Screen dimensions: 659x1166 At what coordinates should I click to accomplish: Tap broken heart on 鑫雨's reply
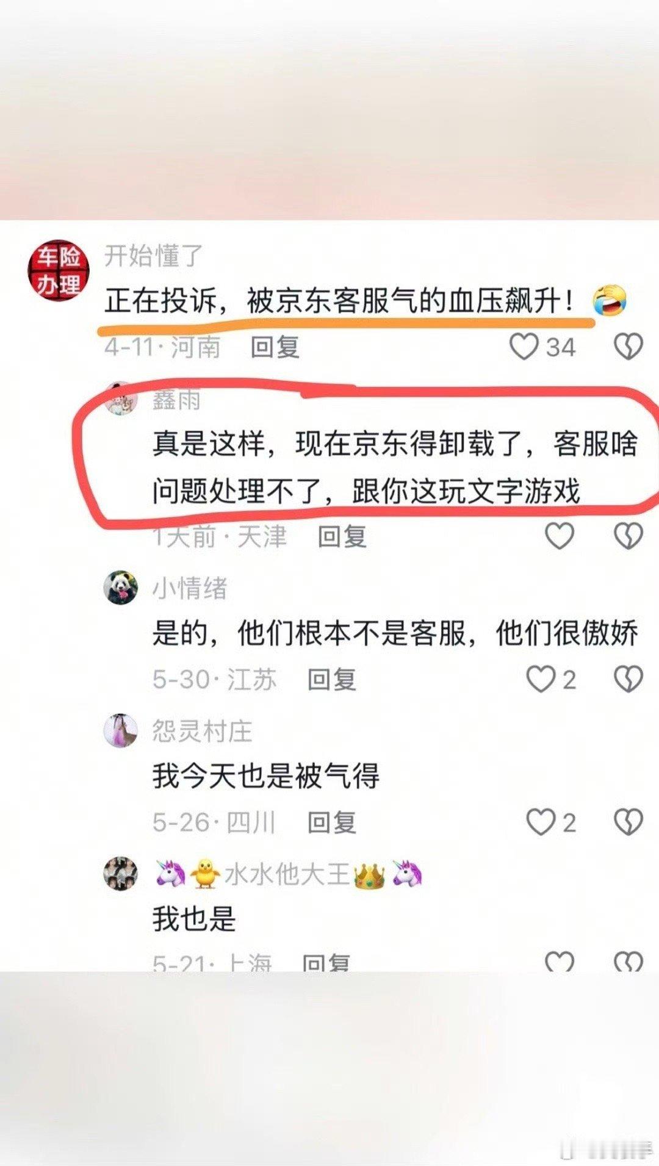pyautogui.click(x=628, y=536)
